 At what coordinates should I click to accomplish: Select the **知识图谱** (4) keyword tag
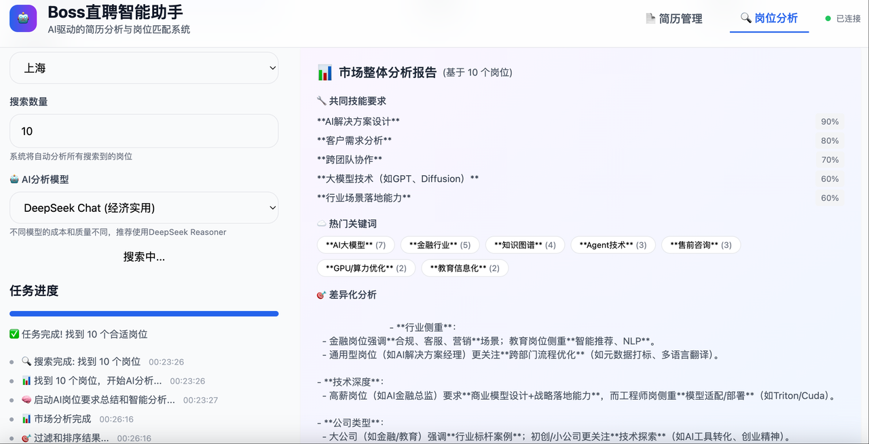[525, 245]
